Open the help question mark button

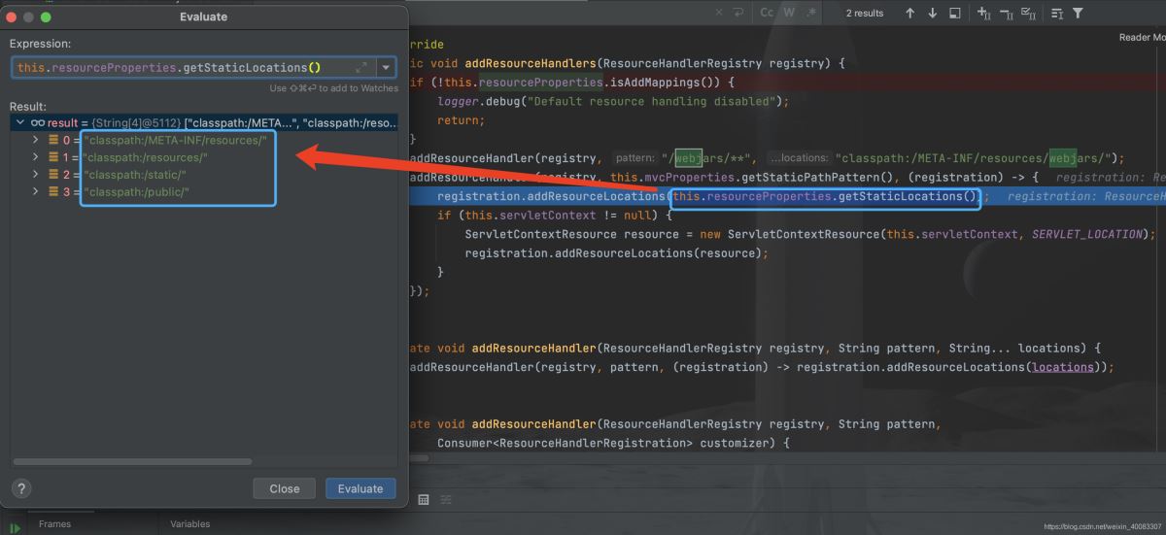[22, 488]
